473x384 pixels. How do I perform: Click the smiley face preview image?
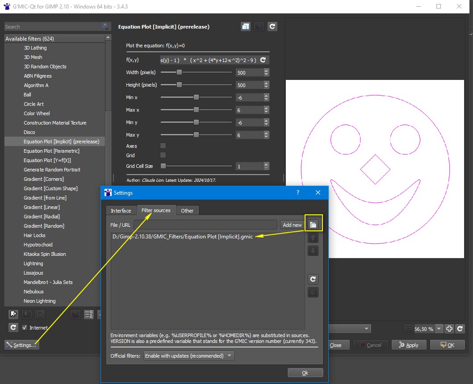pos(375,169)
